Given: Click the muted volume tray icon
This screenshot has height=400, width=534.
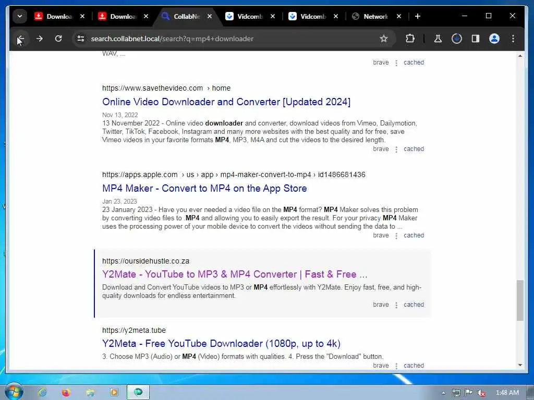Looking at the screenshot, I should pyautogui.click(x=481, y=393).
